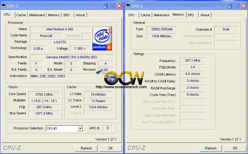Close the right CPU-Z window
This screenshot has width=248, height=154.
pyautogui.click(x=244, y=6)
